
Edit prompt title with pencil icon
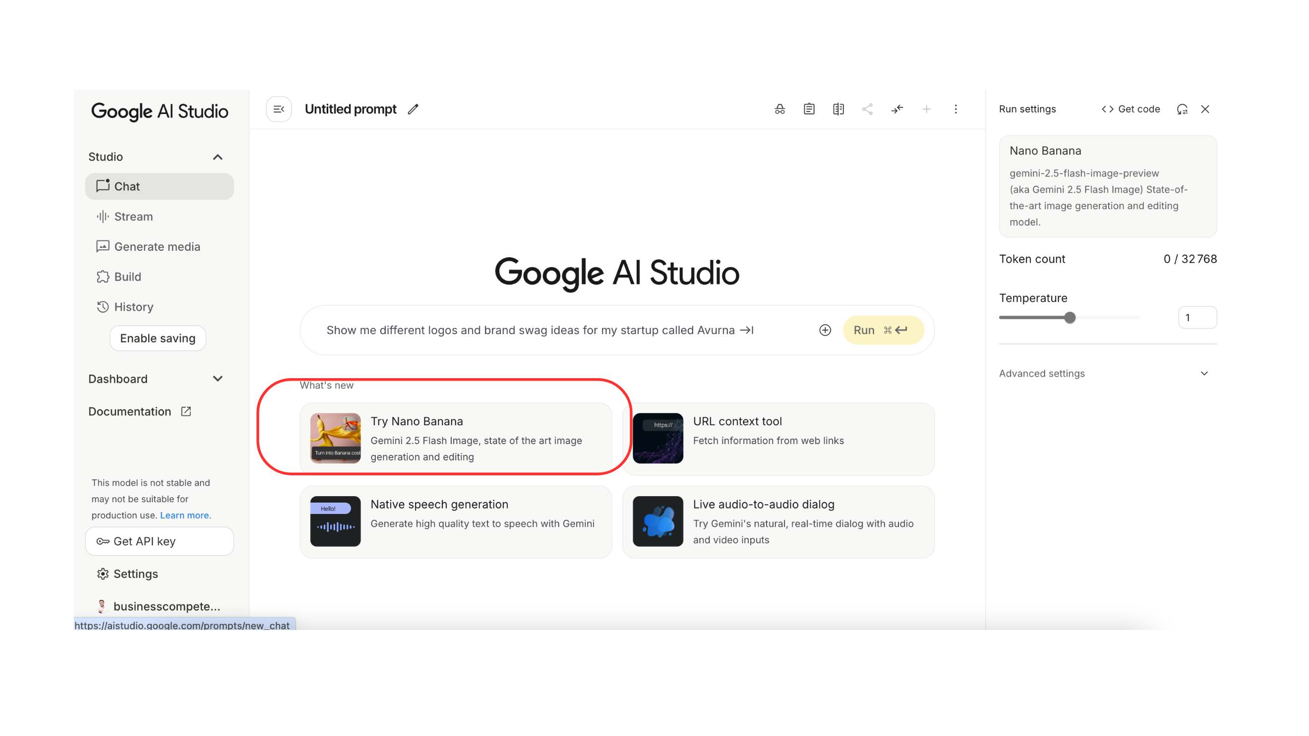413,109
